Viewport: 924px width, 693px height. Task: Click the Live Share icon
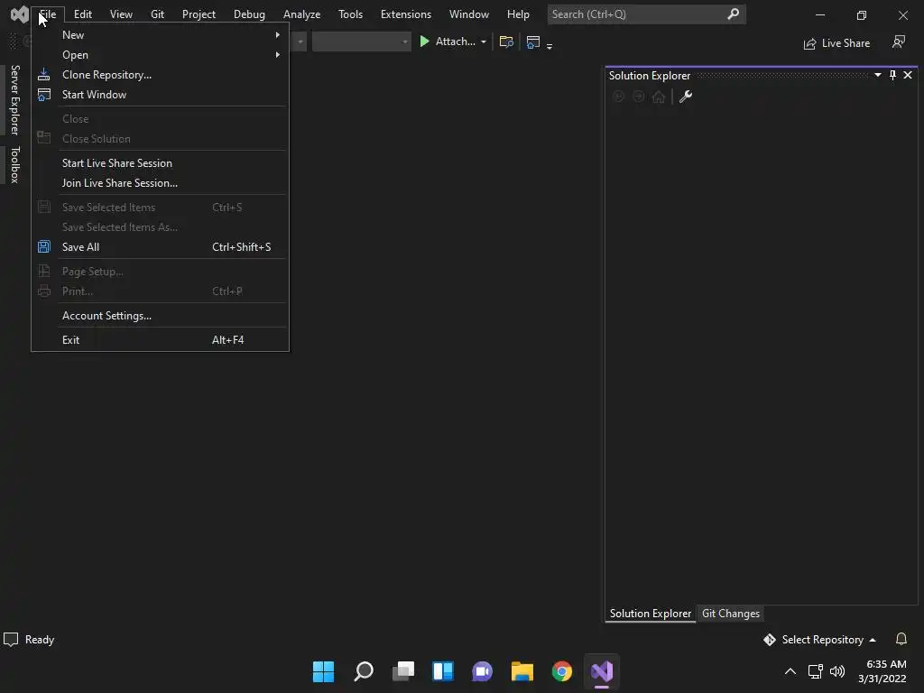pyautogui.click(x=809, y=43)
